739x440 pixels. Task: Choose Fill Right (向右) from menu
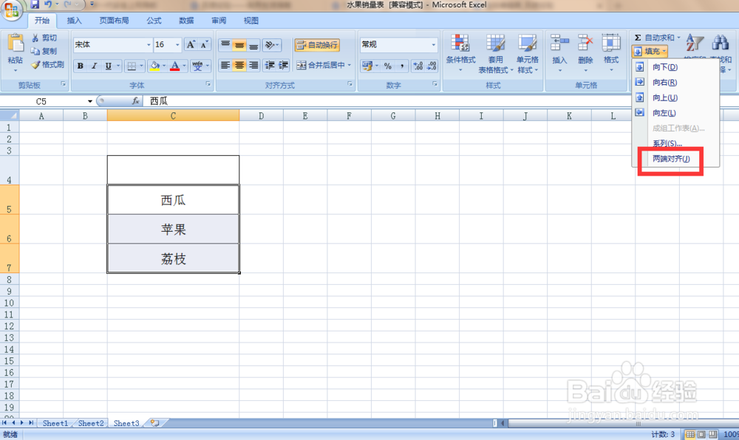click(675, 83)
